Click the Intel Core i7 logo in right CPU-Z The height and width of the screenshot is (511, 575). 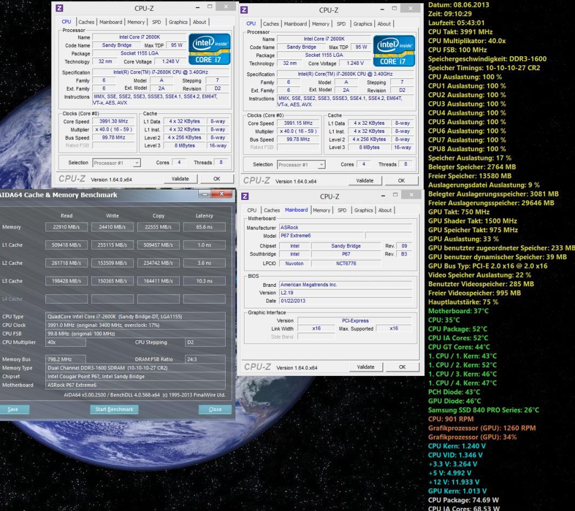point(394,51)
